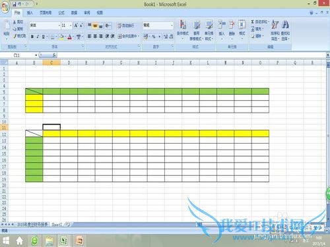Decrease indent in alignment group
The width and height of the screenshot is (330, 247).
point(107,36)
